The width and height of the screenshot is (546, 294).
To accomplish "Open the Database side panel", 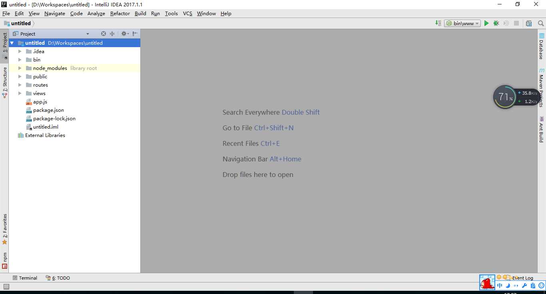I will [542, 47].
